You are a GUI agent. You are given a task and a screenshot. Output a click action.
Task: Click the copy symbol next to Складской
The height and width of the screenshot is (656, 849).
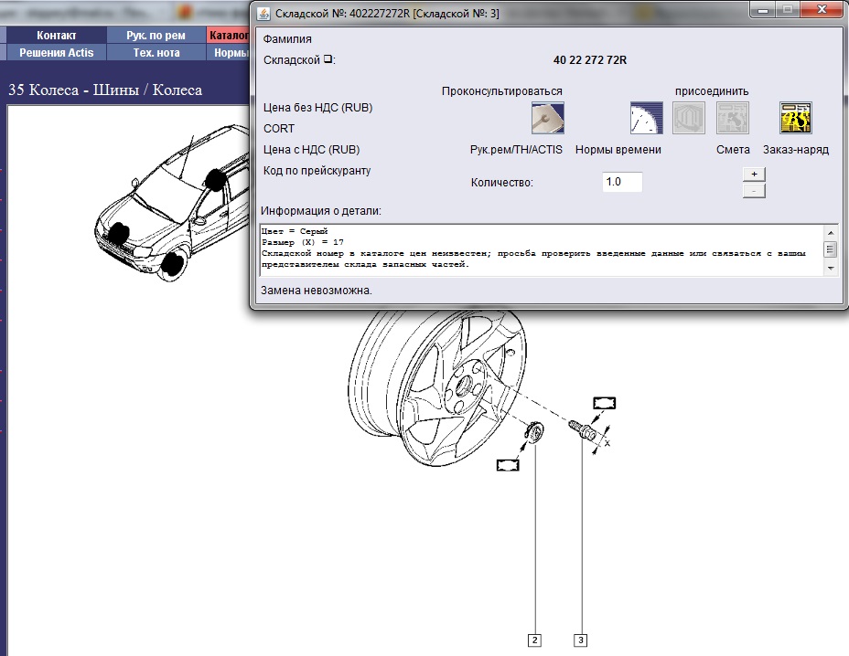pos(328,60)
